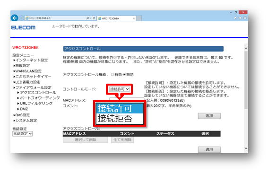The width and height of the screenshot is (268, 173).
Task: Select the 有効 radio button
Action: pos(112,75)
